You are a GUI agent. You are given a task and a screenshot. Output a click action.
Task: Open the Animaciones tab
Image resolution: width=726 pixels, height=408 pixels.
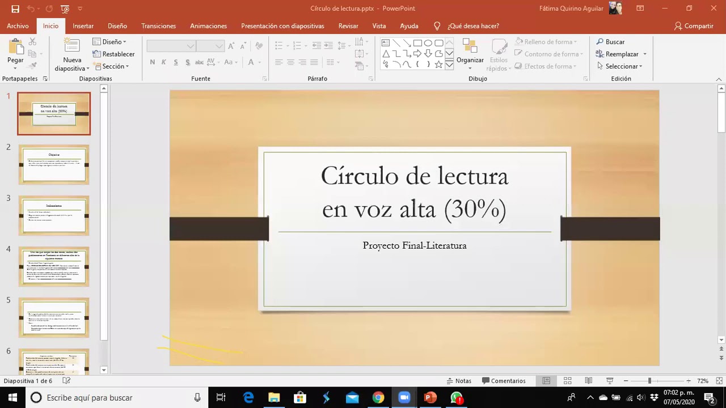click(208, 26)
